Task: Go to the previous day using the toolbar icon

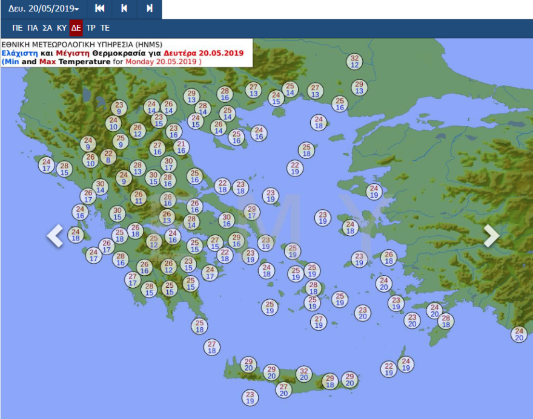Action: coord(124,9)
